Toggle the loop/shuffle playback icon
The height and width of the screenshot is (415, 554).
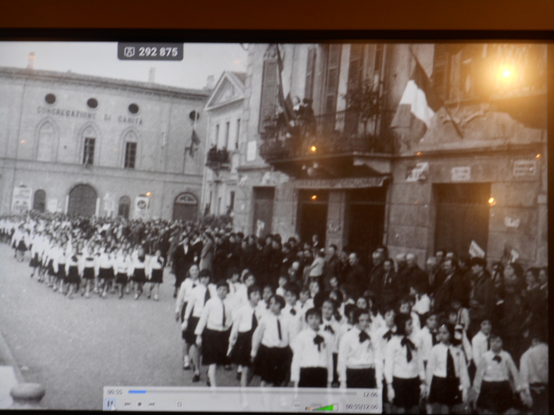[179, 404]
